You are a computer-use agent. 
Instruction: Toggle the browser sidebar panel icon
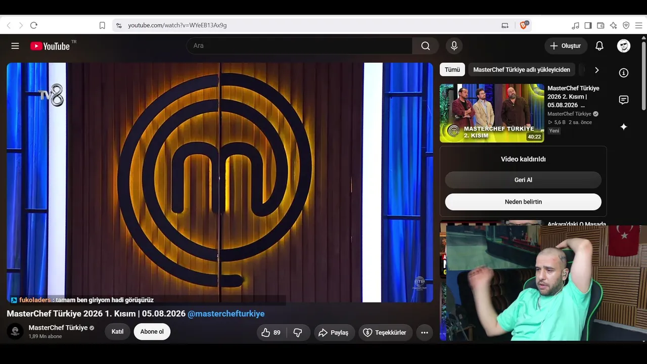588,25
